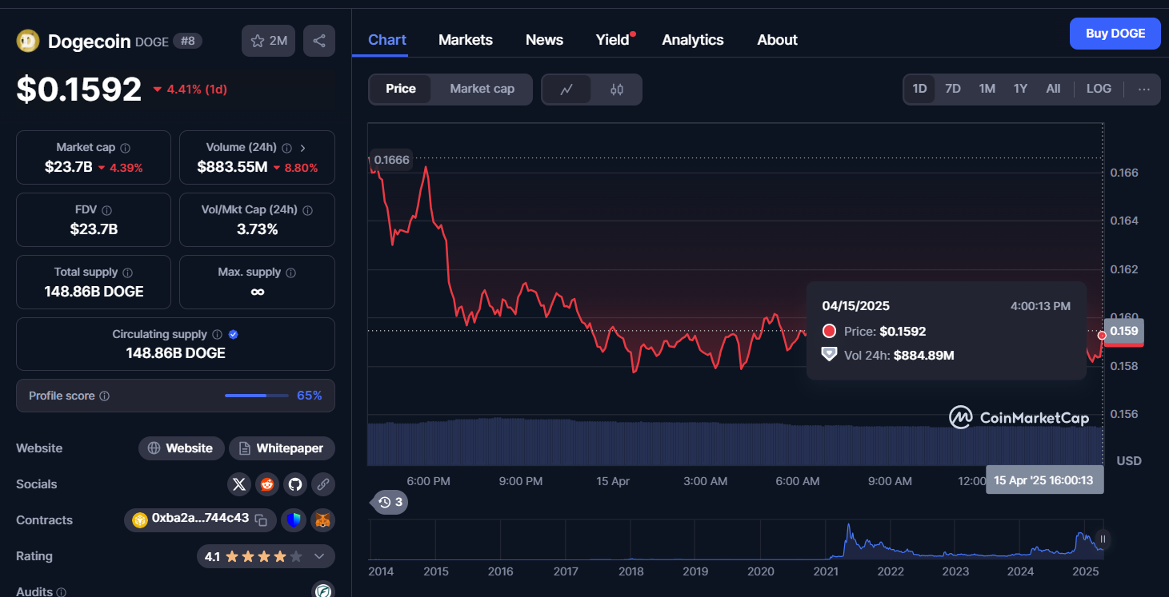Switch to the Markets tab
This screenshot has height=597, width=1169.
click(x=466, y=40)
